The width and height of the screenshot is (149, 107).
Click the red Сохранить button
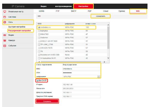pos(47,101)
